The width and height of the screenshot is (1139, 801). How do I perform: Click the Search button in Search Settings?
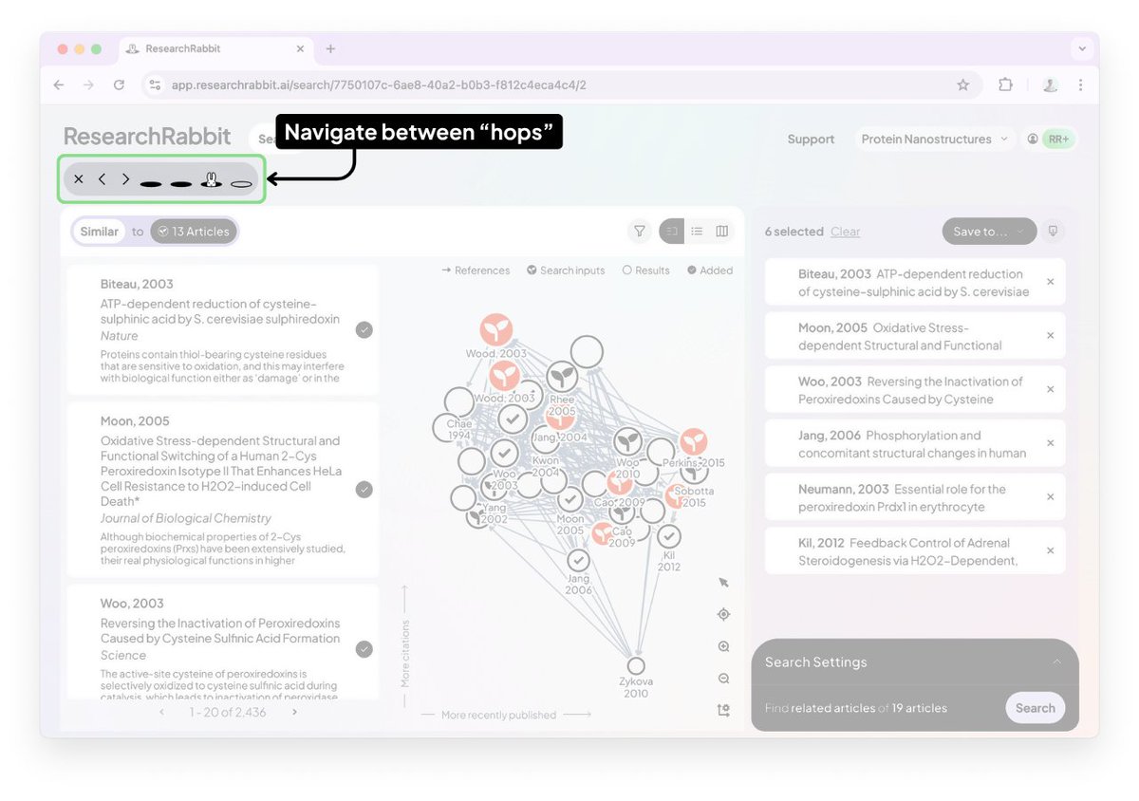[1035, 708]
